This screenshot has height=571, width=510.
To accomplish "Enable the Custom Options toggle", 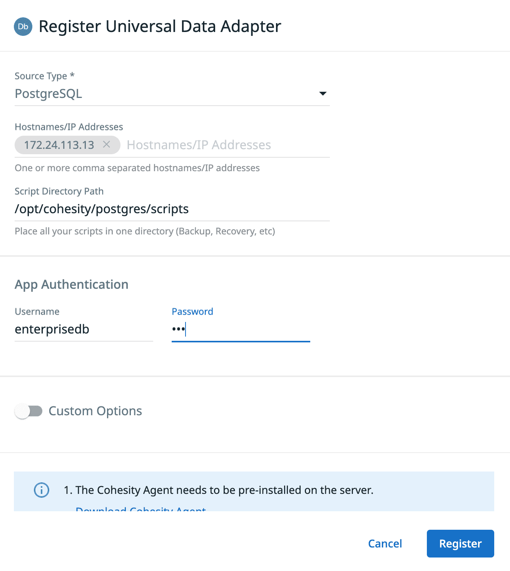I will tap(28, 411).
